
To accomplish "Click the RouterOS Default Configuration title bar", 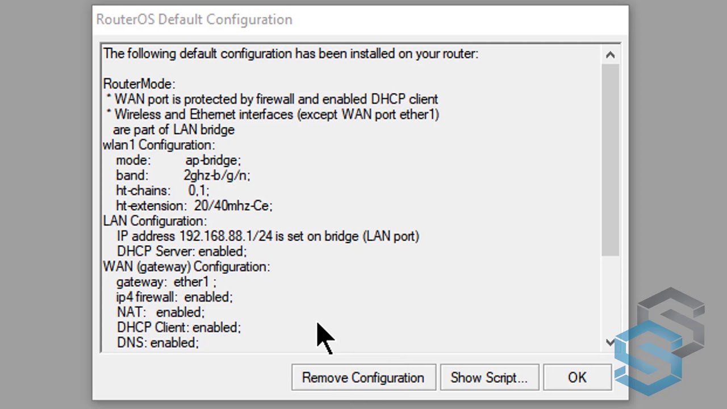I will tap(360, 19).
